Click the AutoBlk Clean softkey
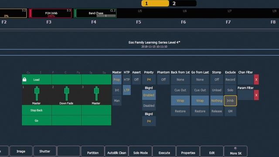This screenshot has height=157, width=279. [x=116, y=152]
